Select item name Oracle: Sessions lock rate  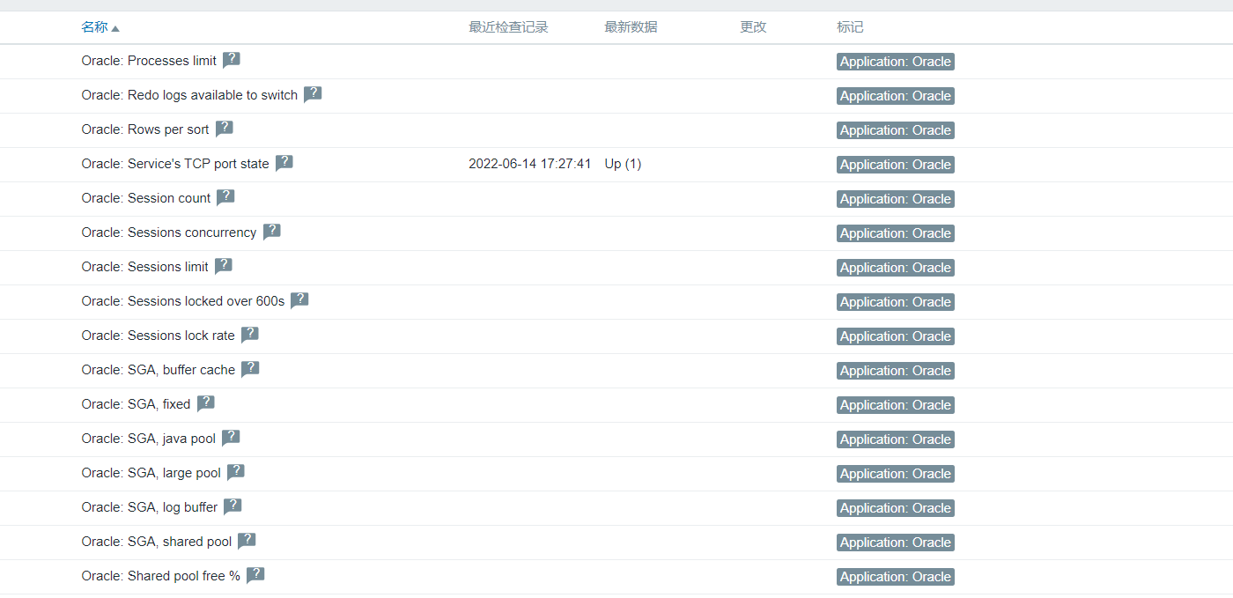159,336
